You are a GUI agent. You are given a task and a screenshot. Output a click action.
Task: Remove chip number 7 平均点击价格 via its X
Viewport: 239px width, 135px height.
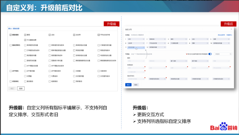click(165, 43)
